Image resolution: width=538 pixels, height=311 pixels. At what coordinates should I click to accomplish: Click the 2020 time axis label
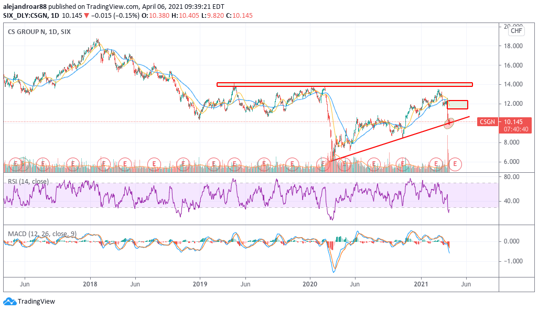click(310, 284)
